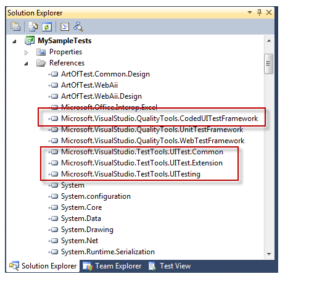Click the ArtOfTest.WebAii.Design reference icon
The image size is (330, 287).
click(x=53, y=96)
